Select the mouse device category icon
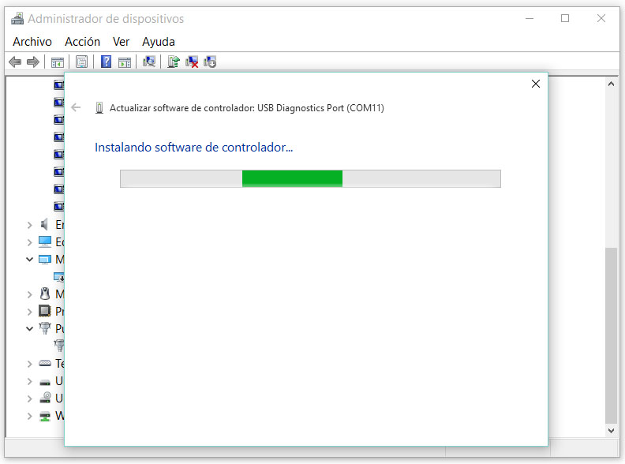 (45, 294)
